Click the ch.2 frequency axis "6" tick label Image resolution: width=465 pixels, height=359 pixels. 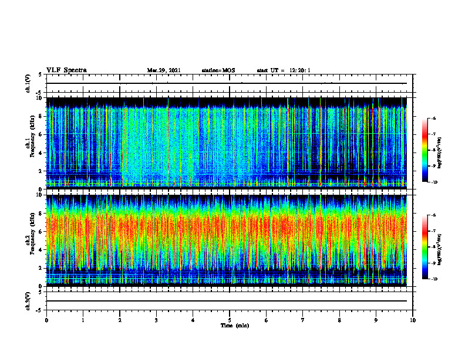pos(41,232)
